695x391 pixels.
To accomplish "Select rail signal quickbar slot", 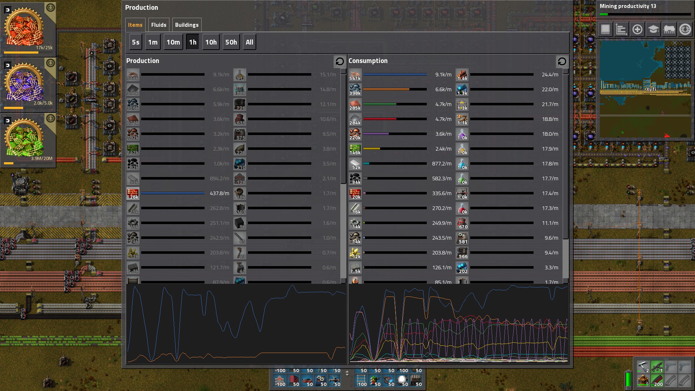I will tap(375, 381).
